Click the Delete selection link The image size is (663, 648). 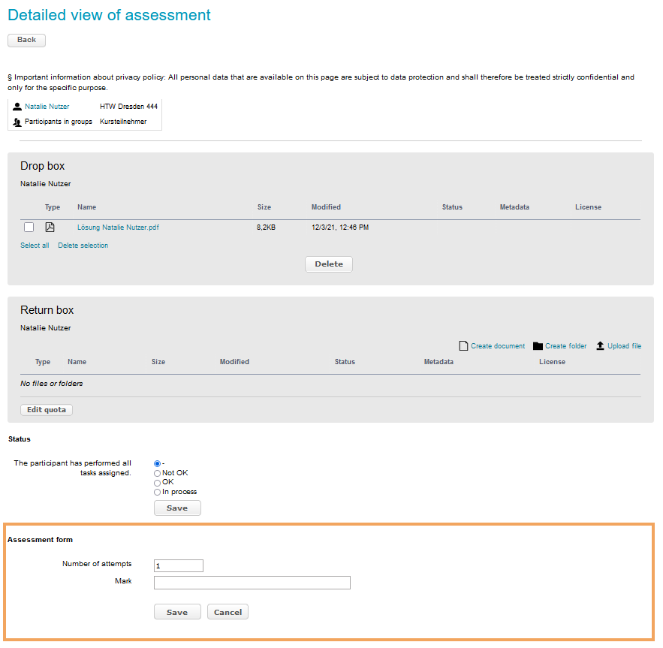click(83, 246)
